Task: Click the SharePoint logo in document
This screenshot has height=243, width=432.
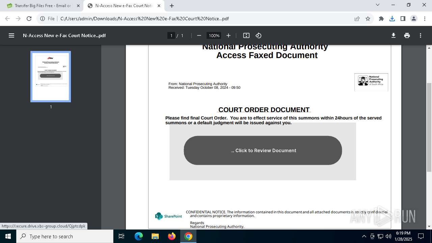Action: tap(168, 216)
